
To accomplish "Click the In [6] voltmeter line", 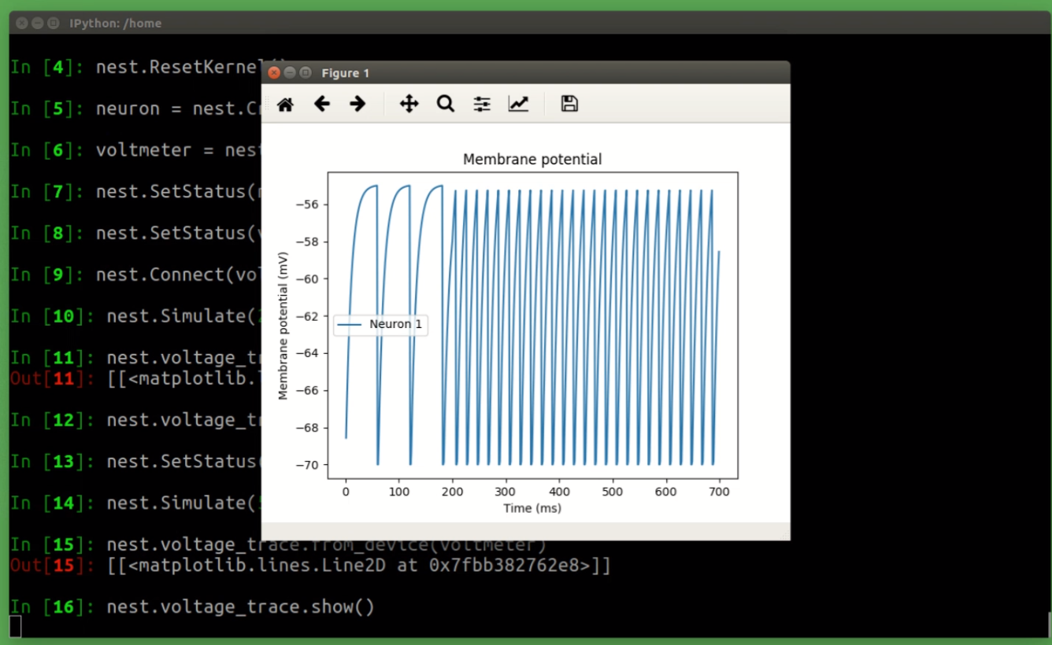I will click(135, 150).
